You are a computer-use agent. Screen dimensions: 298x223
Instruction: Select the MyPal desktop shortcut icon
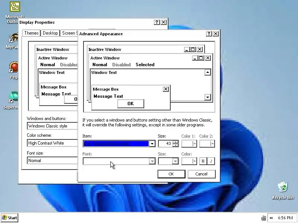(14, 38)
